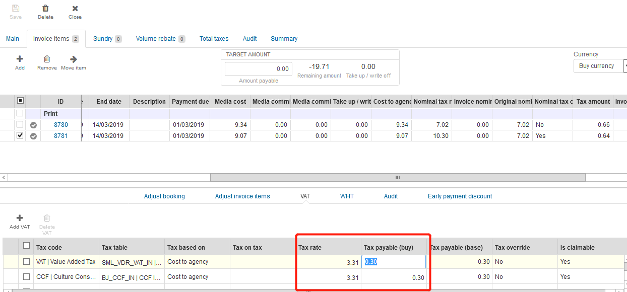627x292 pixels.
Task: Check the VAT Value Added Tax row checkbox
Action: click(26, 261)
